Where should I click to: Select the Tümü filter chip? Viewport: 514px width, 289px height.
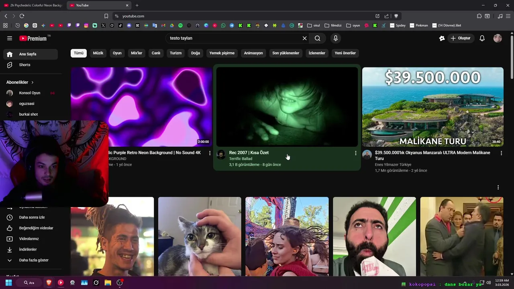[x=79, y=53]
